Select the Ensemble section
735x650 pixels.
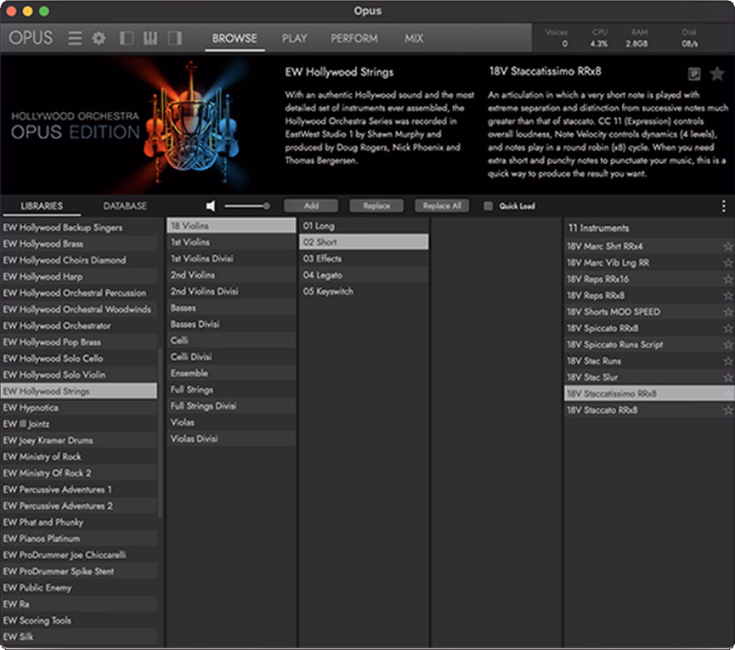(x=232, y=373)
